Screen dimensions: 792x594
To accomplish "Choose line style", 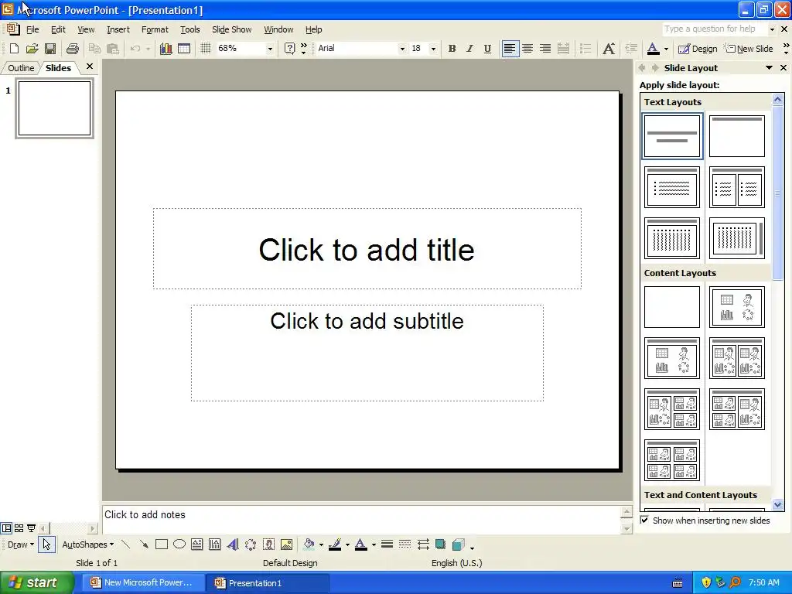I will 387,544.
